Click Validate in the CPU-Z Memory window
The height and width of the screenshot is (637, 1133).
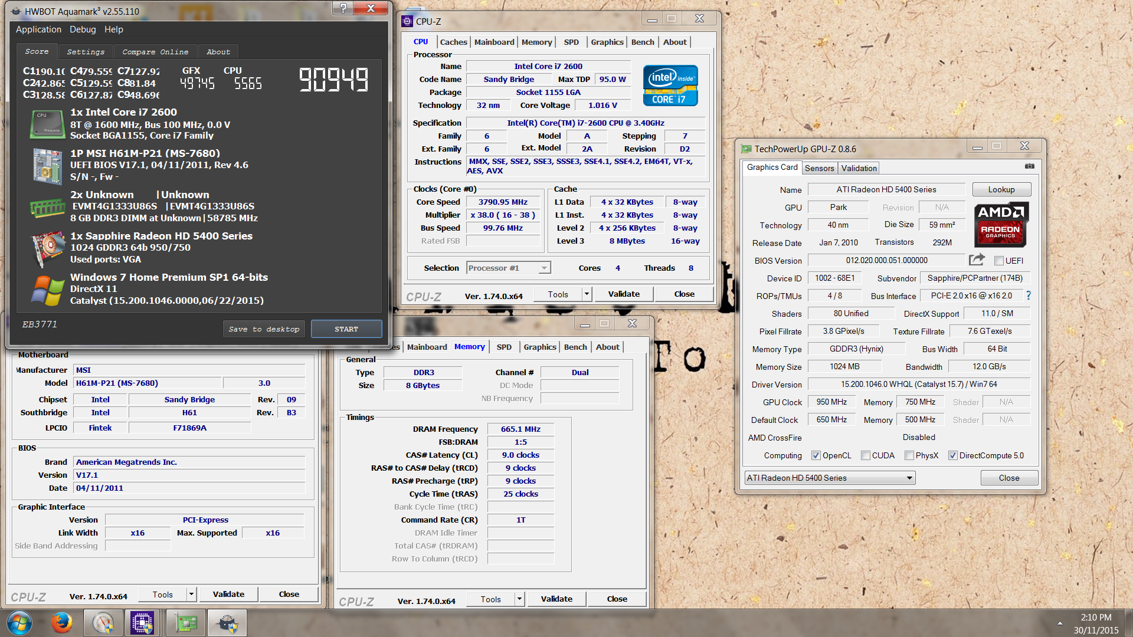[x=556, y=599]
